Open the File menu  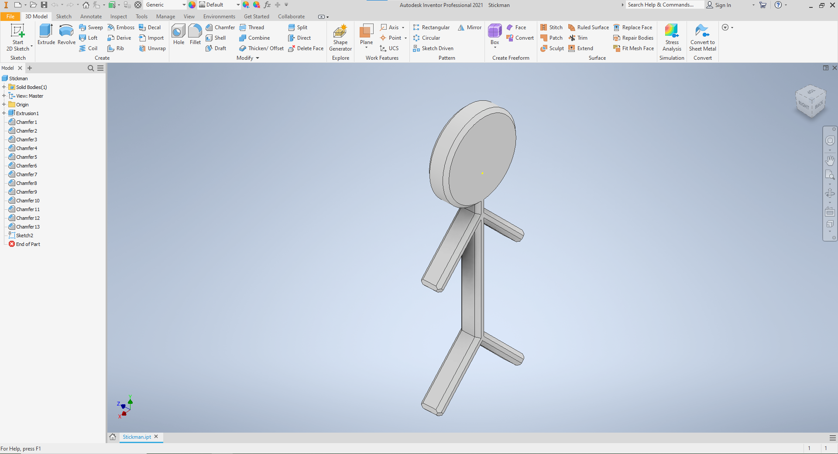tap(10, 16)
